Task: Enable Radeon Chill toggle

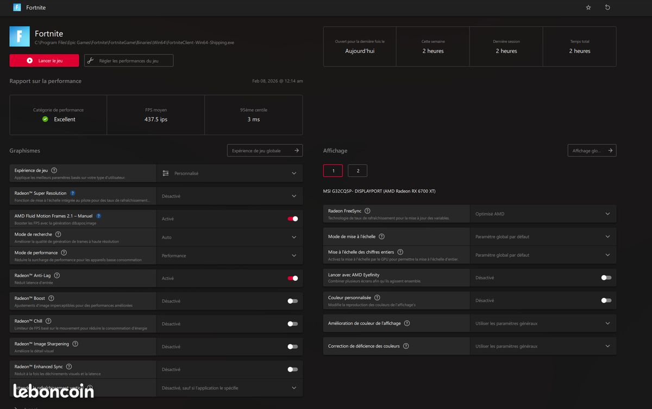Action: click(293, 324)
